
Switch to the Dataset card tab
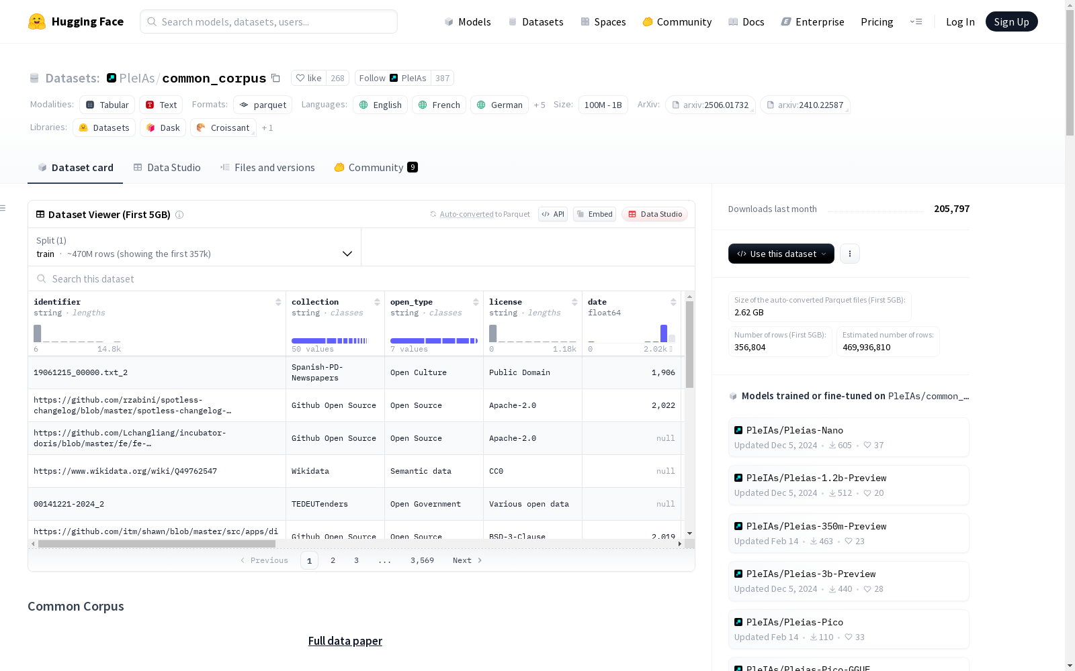tap(75, 168)
